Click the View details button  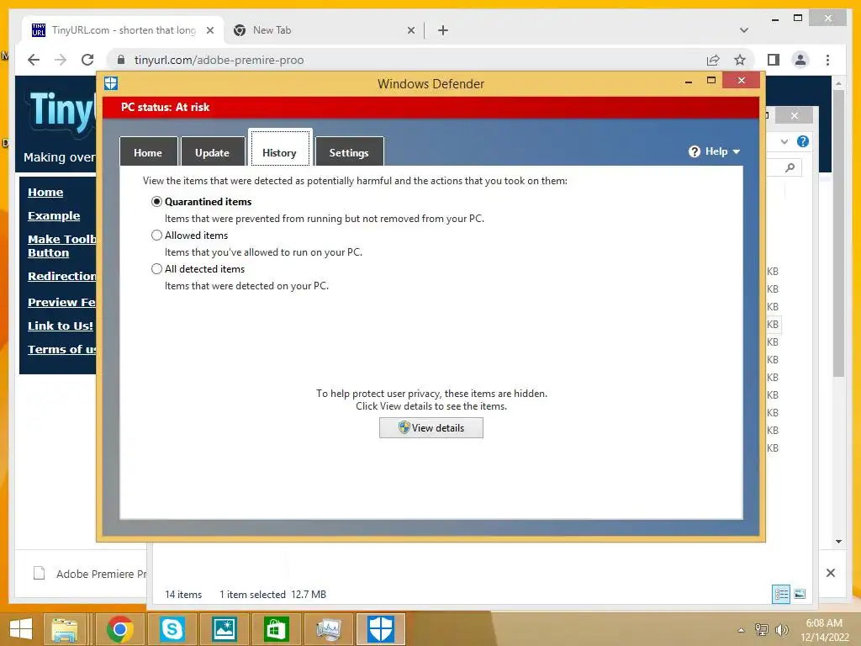tap(431, 428)
